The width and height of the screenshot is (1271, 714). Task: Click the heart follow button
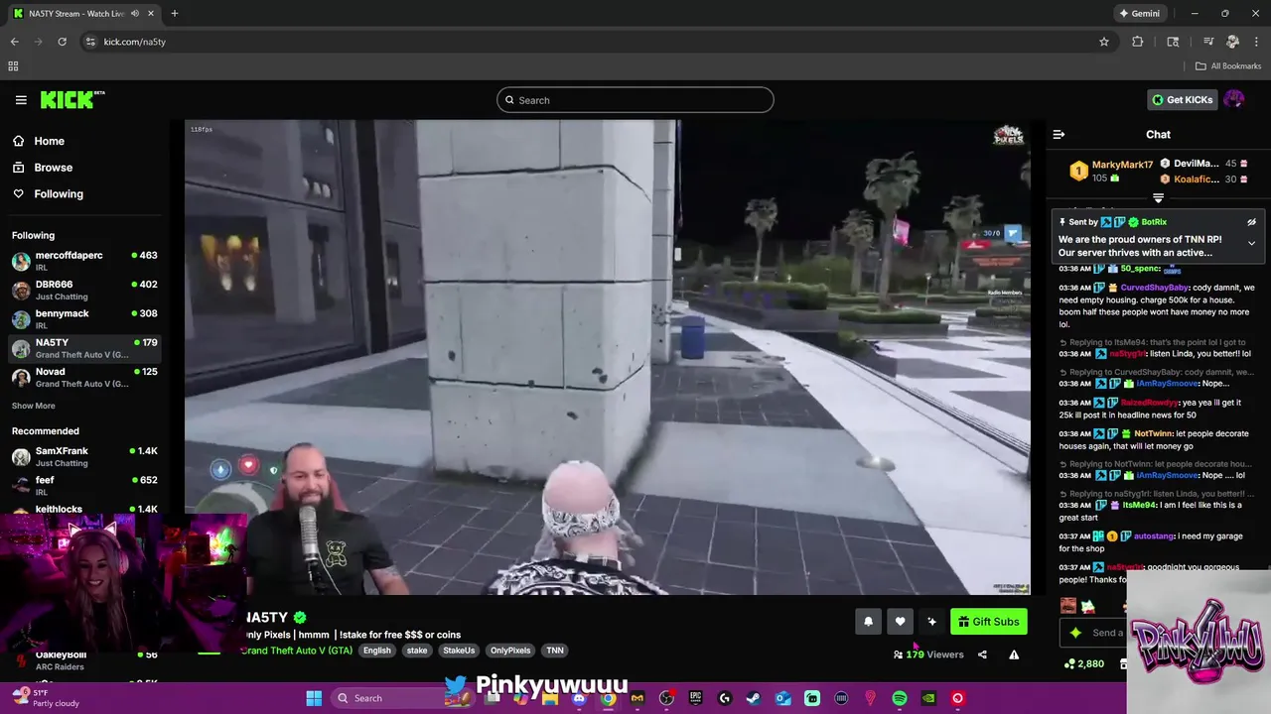pos(900,622)
